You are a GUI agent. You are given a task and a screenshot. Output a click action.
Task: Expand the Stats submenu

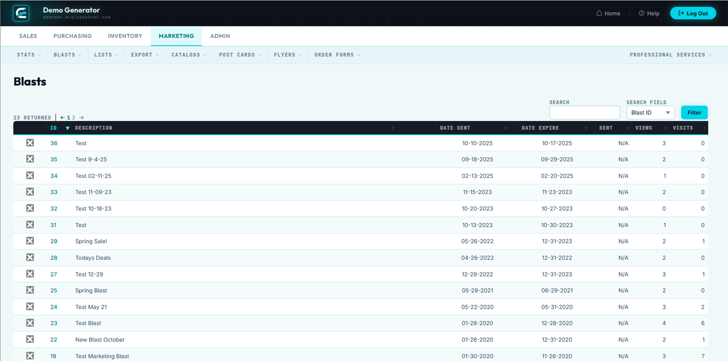pyautogui.click(x=29, y=55)
